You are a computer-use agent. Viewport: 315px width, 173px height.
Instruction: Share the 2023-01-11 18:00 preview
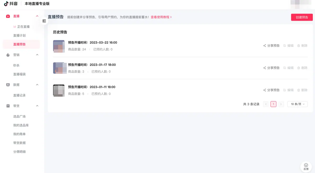271,90
